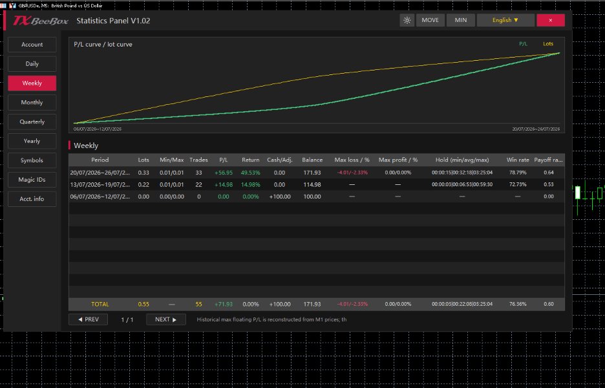Click the 76.36% total win rate

click(518, 304)
